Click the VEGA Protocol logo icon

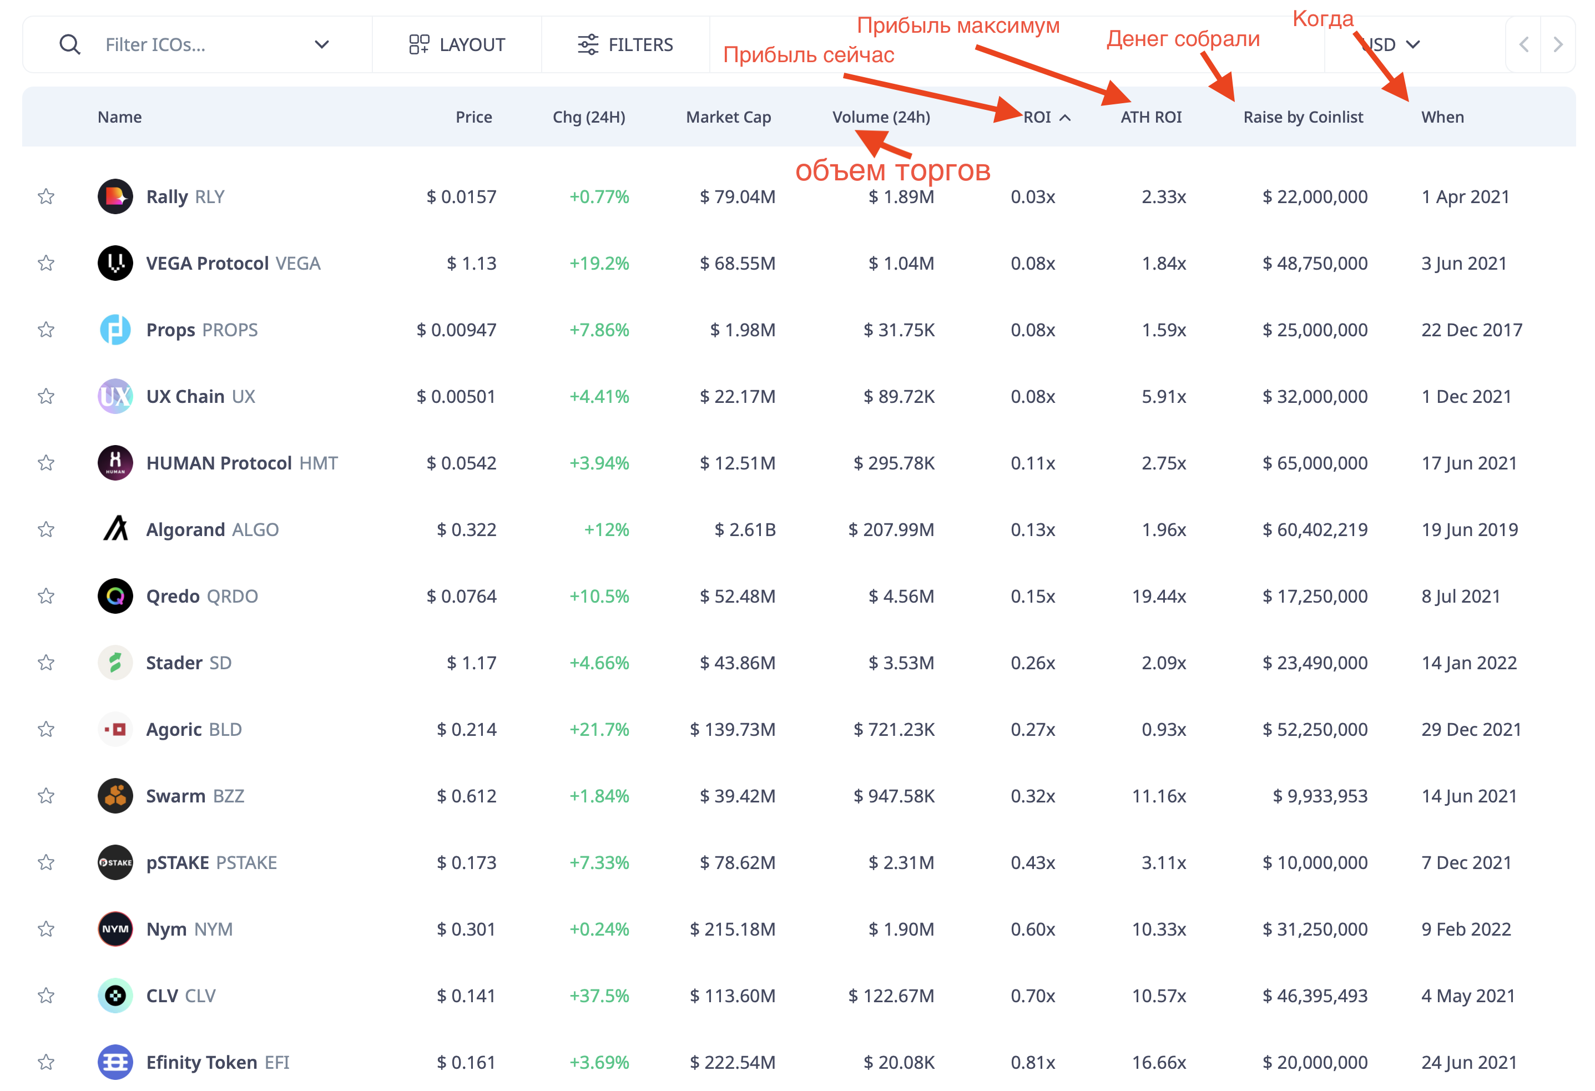(115, 264)
